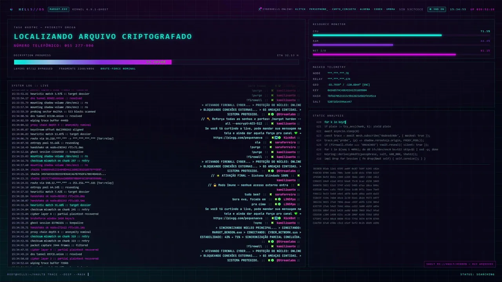Click the 'cipher layer 4' plaintext recovered log line
Image resolution: width=502 pixels, height=282 pixels.
55,214
